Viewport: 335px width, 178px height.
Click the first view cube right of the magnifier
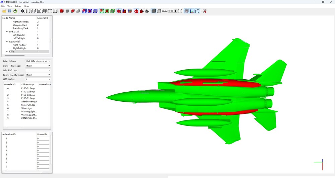click(x=28, y=11)
